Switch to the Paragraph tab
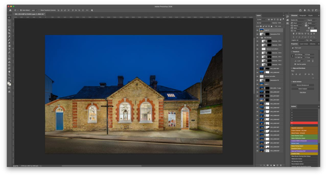The height and width of the screenshot is (176, 327). point(303,15)
